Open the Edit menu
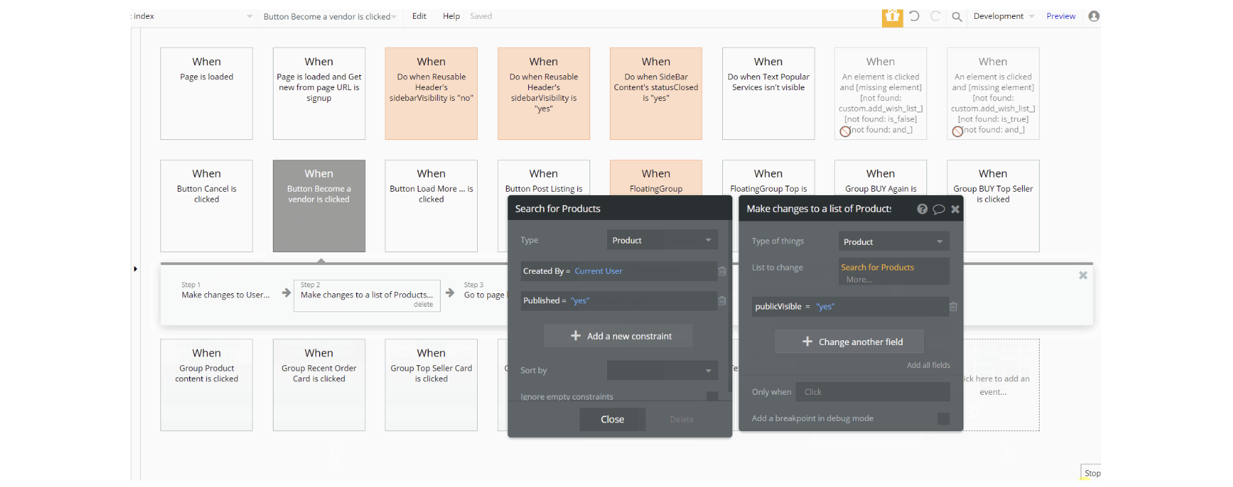This screenshot has height=487, width=1233. (x=419, y=16)
